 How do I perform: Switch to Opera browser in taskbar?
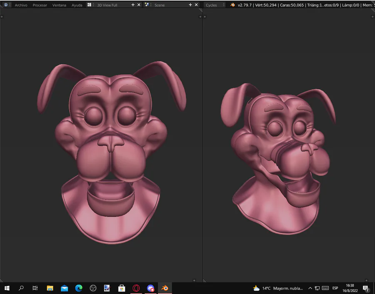136,288
